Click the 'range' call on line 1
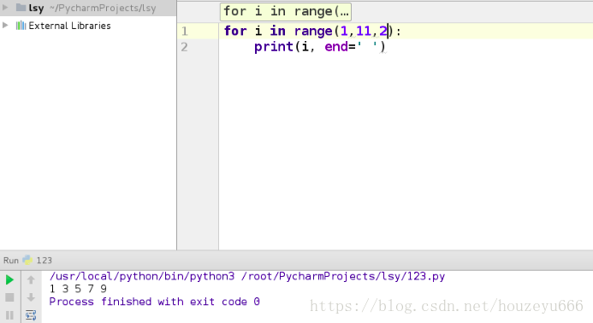The height and width of the screenshot is (323, 593). 313,31
